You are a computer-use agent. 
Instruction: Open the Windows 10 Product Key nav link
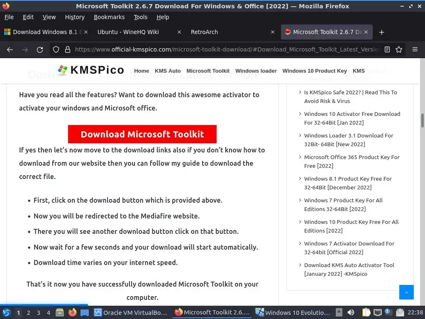(x=315, y=71)
